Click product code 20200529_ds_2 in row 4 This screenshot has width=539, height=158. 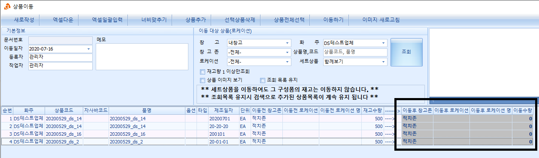pos(64,142)
